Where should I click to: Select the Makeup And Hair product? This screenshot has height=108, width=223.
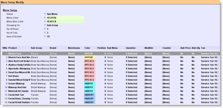tap(17, 87)
